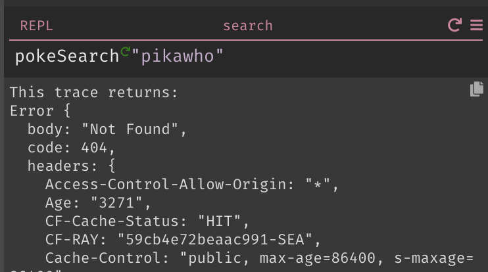The image size is (488, 272).
Task: Click the "pikawho" string argument
Action: pyautogui.click(x=178, y=57)
